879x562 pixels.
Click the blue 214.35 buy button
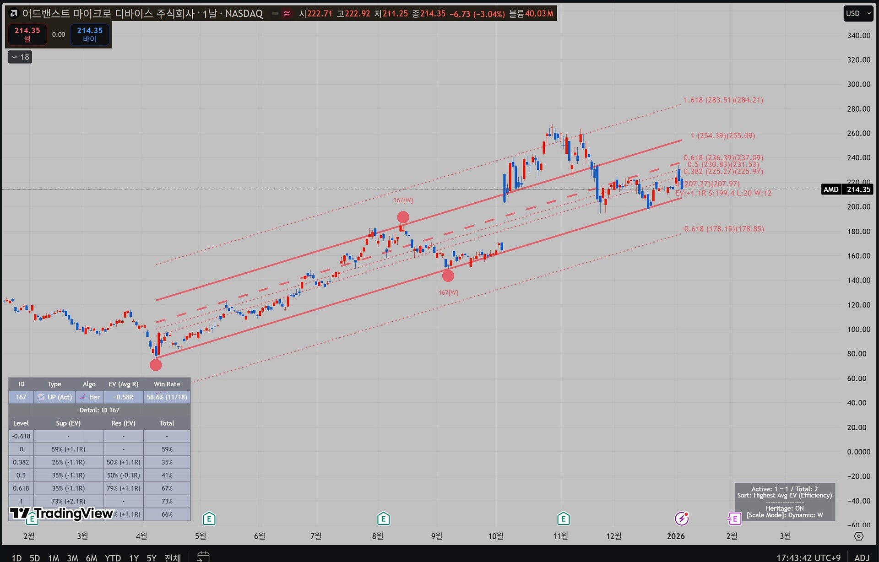click(90, 34)
